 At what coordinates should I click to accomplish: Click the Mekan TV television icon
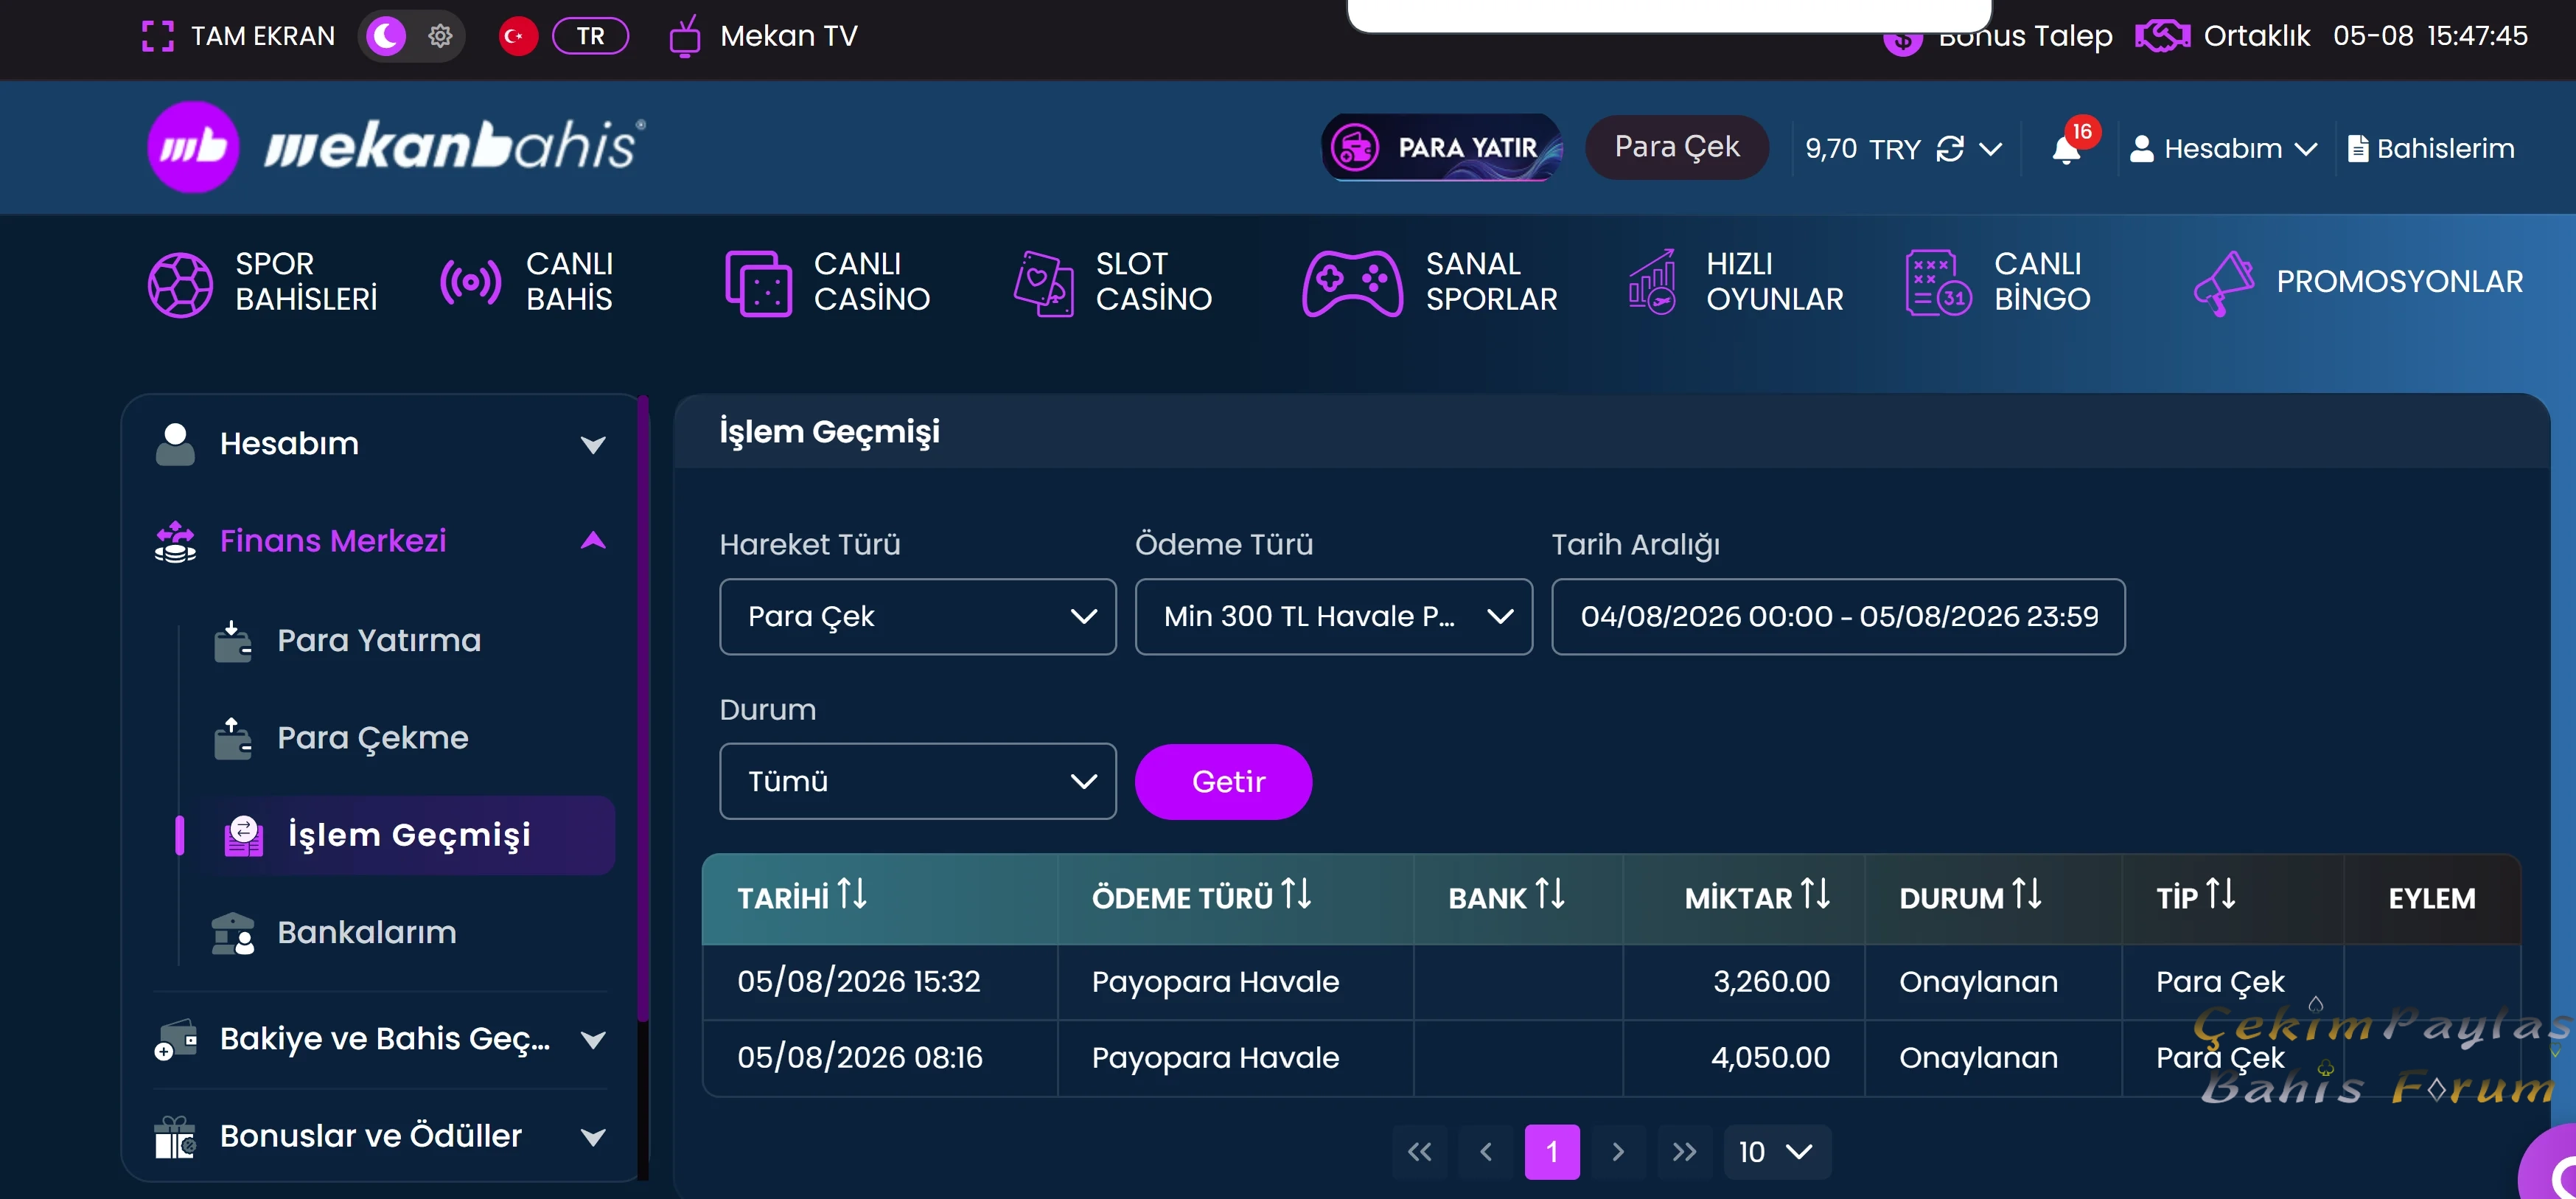tap(685, 36)
